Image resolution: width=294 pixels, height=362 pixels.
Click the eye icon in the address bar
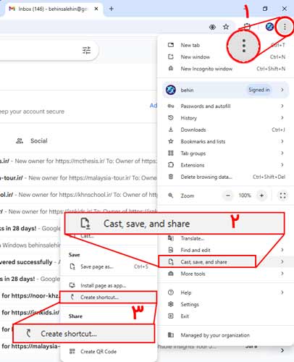(212, 27)
